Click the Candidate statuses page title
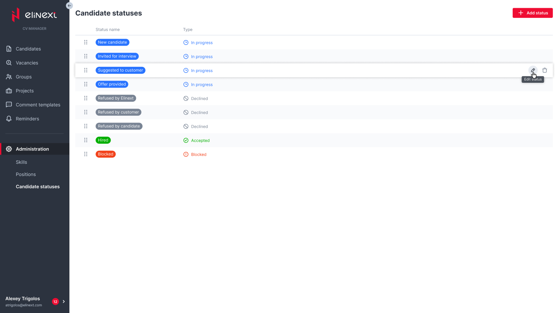The height and width of the screenshot is (313, 558). 109,13
